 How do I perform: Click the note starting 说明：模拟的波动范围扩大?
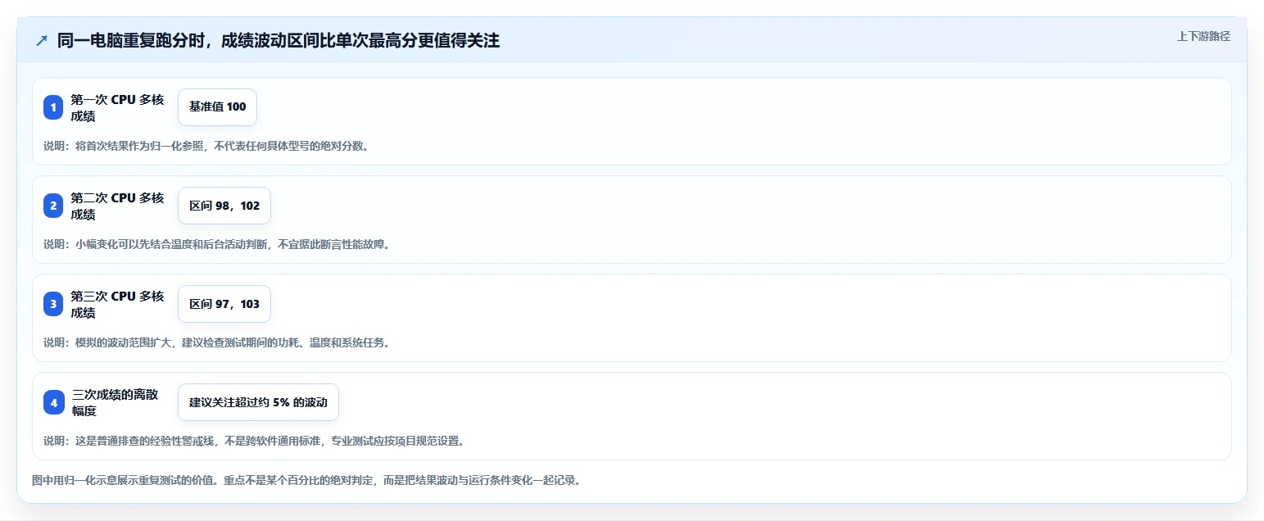point(216,342)
